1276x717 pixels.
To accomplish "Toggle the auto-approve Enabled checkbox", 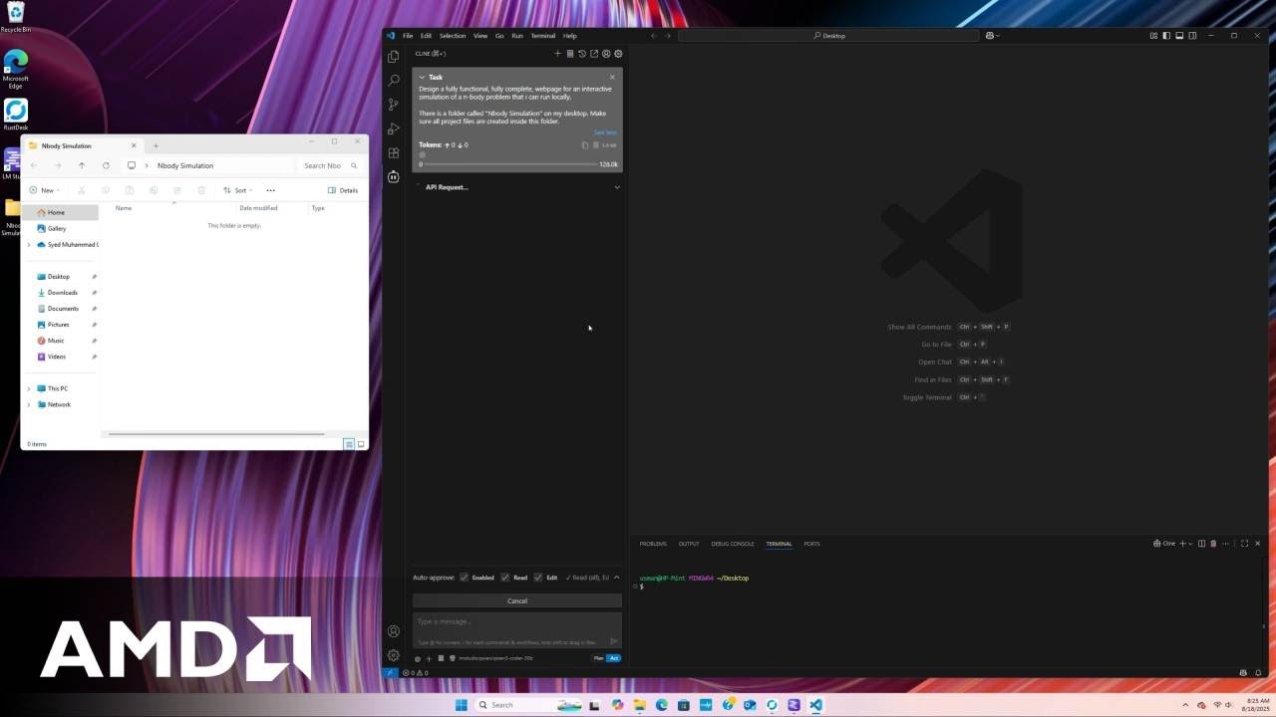I will 464,578.
